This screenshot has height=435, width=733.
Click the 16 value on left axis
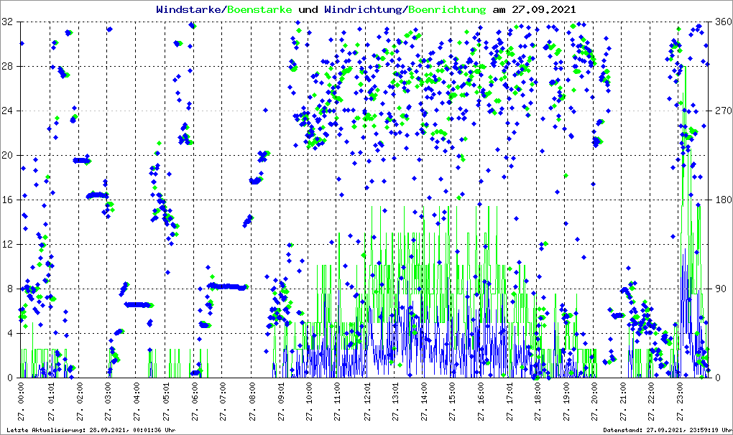(9, 200)
